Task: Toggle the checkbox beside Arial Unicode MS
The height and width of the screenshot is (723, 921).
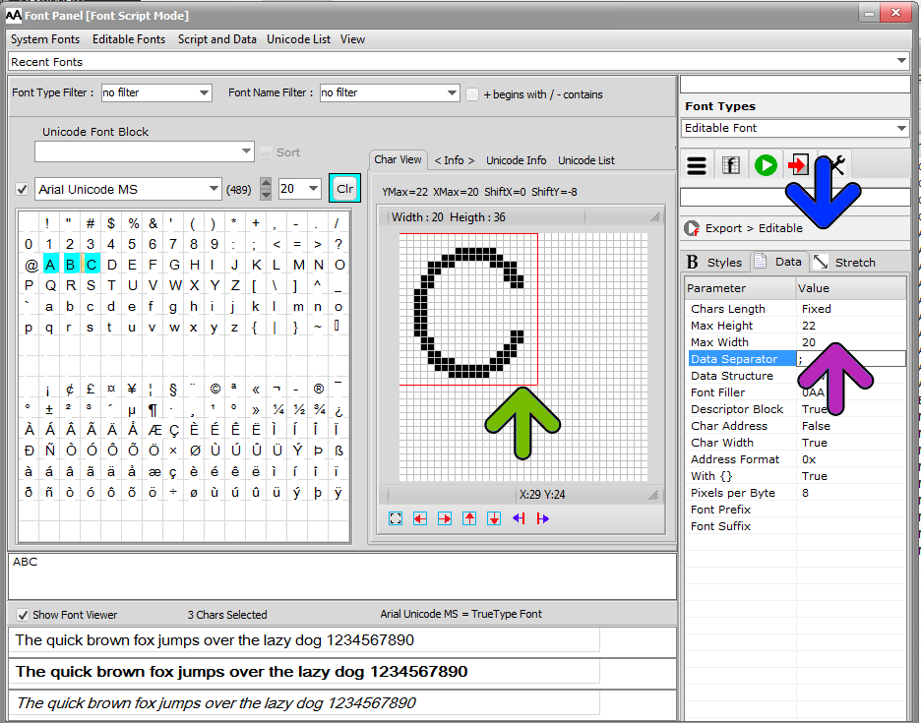Action: [22, 189]
